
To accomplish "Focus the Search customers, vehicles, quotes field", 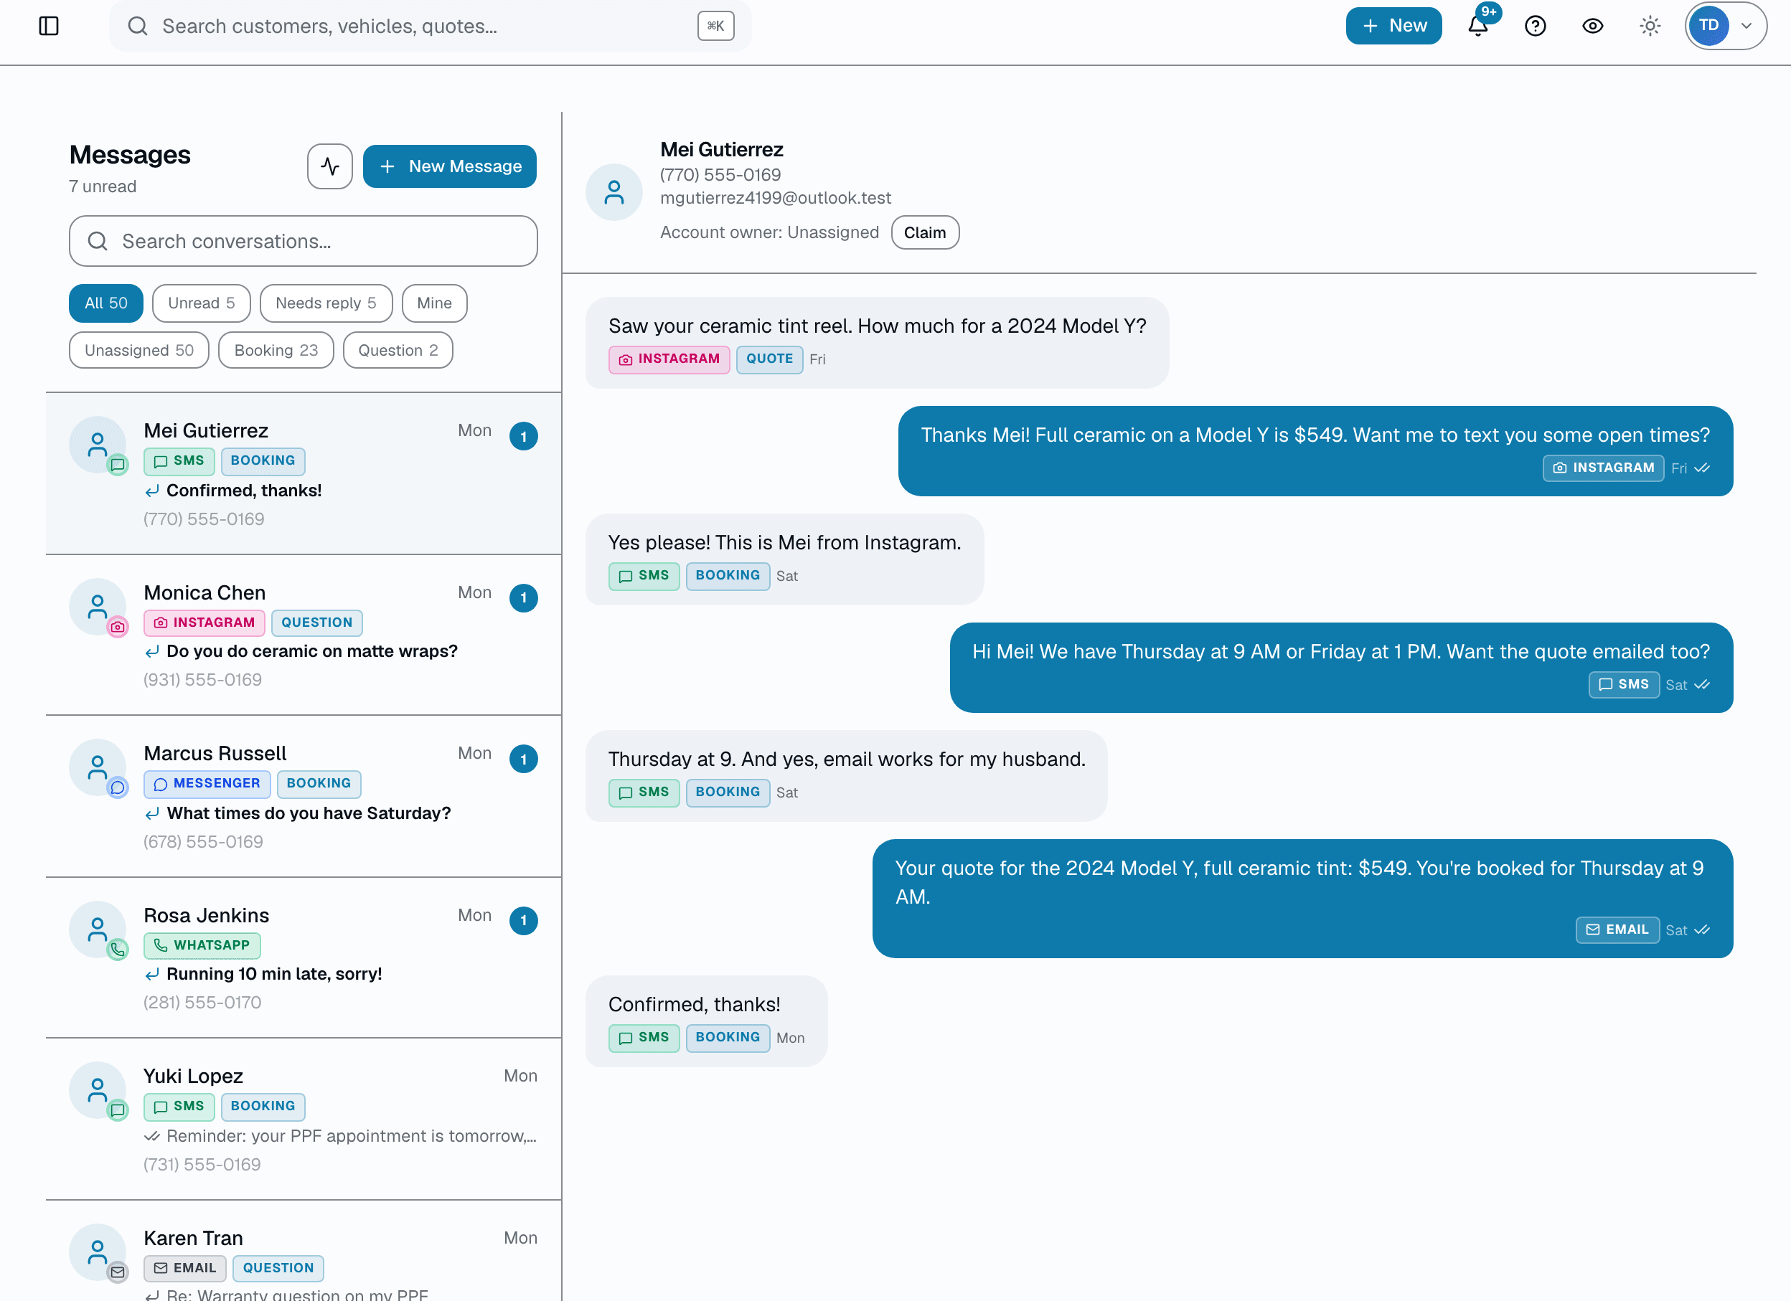I will coord(430,26).
